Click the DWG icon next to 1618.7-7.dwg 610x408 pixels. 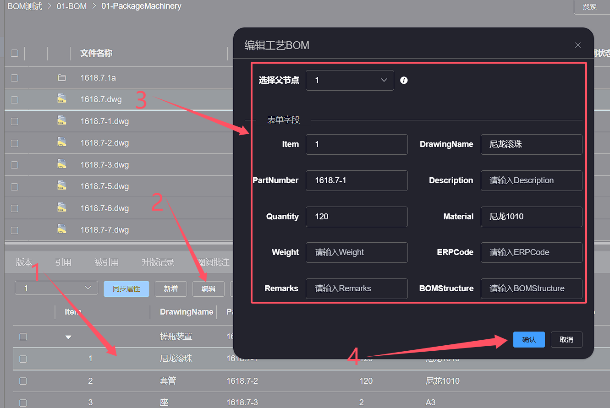pos(62,229)
